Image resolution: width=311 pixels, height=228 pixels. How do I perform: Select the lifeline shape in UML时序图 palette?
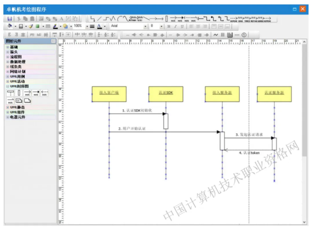tap(10, 93)
